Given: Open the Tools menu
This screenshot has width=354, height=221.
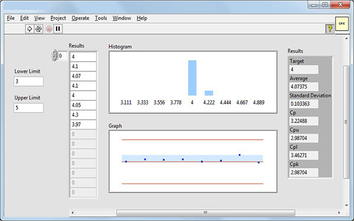Looking at the screenshot, I should (x=101, y=18).
